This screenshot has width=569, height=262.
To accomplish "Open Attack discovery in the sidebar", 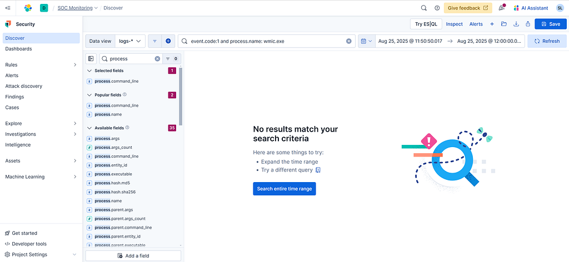I will click(24, 86).
